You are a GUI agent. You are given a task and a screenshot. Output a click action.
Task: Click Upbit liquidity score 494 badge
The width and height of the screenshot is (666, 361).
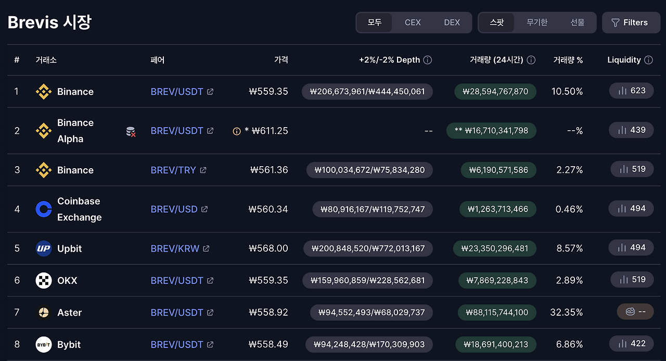tap(631, 248)
